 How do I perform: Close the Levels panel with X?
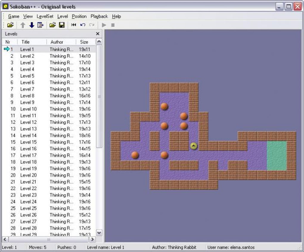click(98, 34)
